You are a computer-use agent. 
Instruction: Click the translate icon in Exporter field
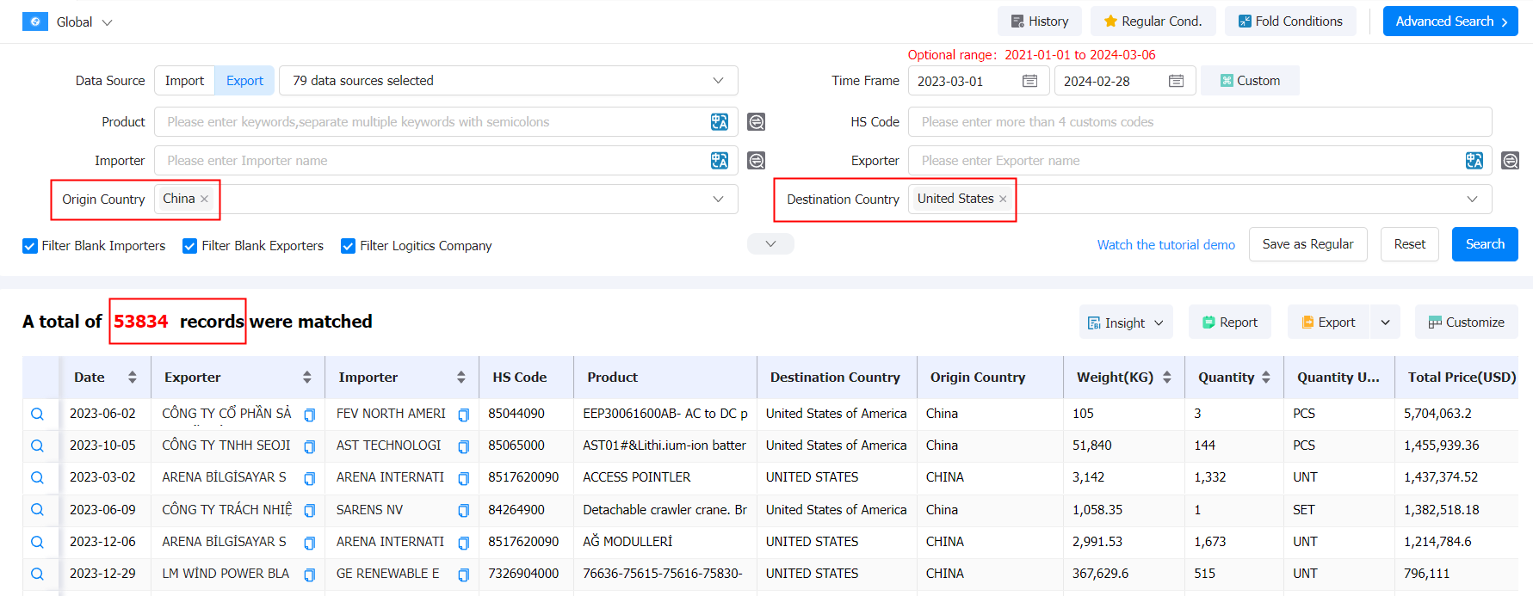[x=1474, y=161]
